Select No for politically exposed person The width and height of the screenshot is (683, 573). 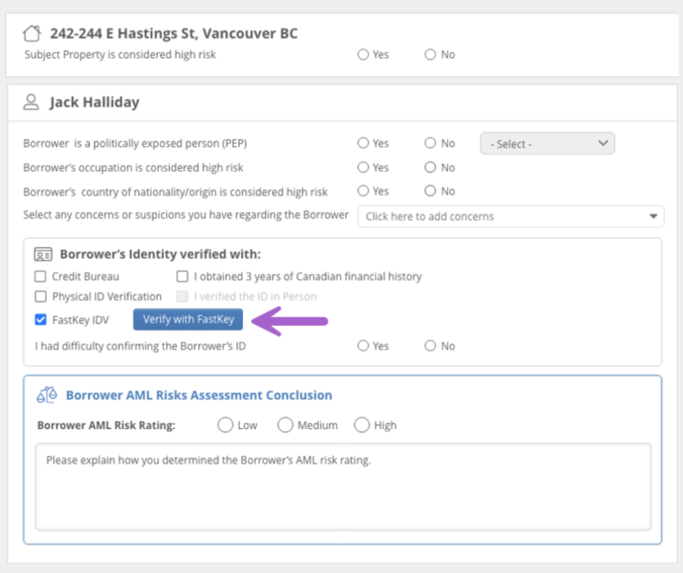(x=430, y=143)
